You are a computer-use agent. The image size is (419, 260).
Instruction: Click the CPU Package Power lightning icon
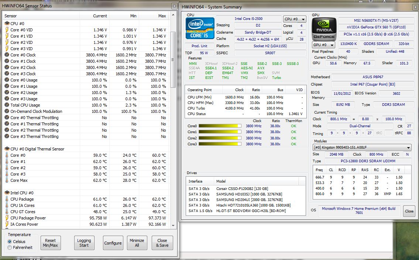tap(7, 218)
